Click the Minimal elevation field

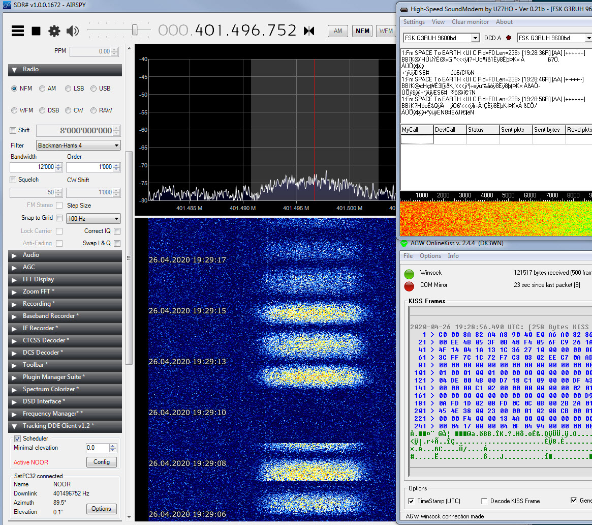click(x=101, y=448)
